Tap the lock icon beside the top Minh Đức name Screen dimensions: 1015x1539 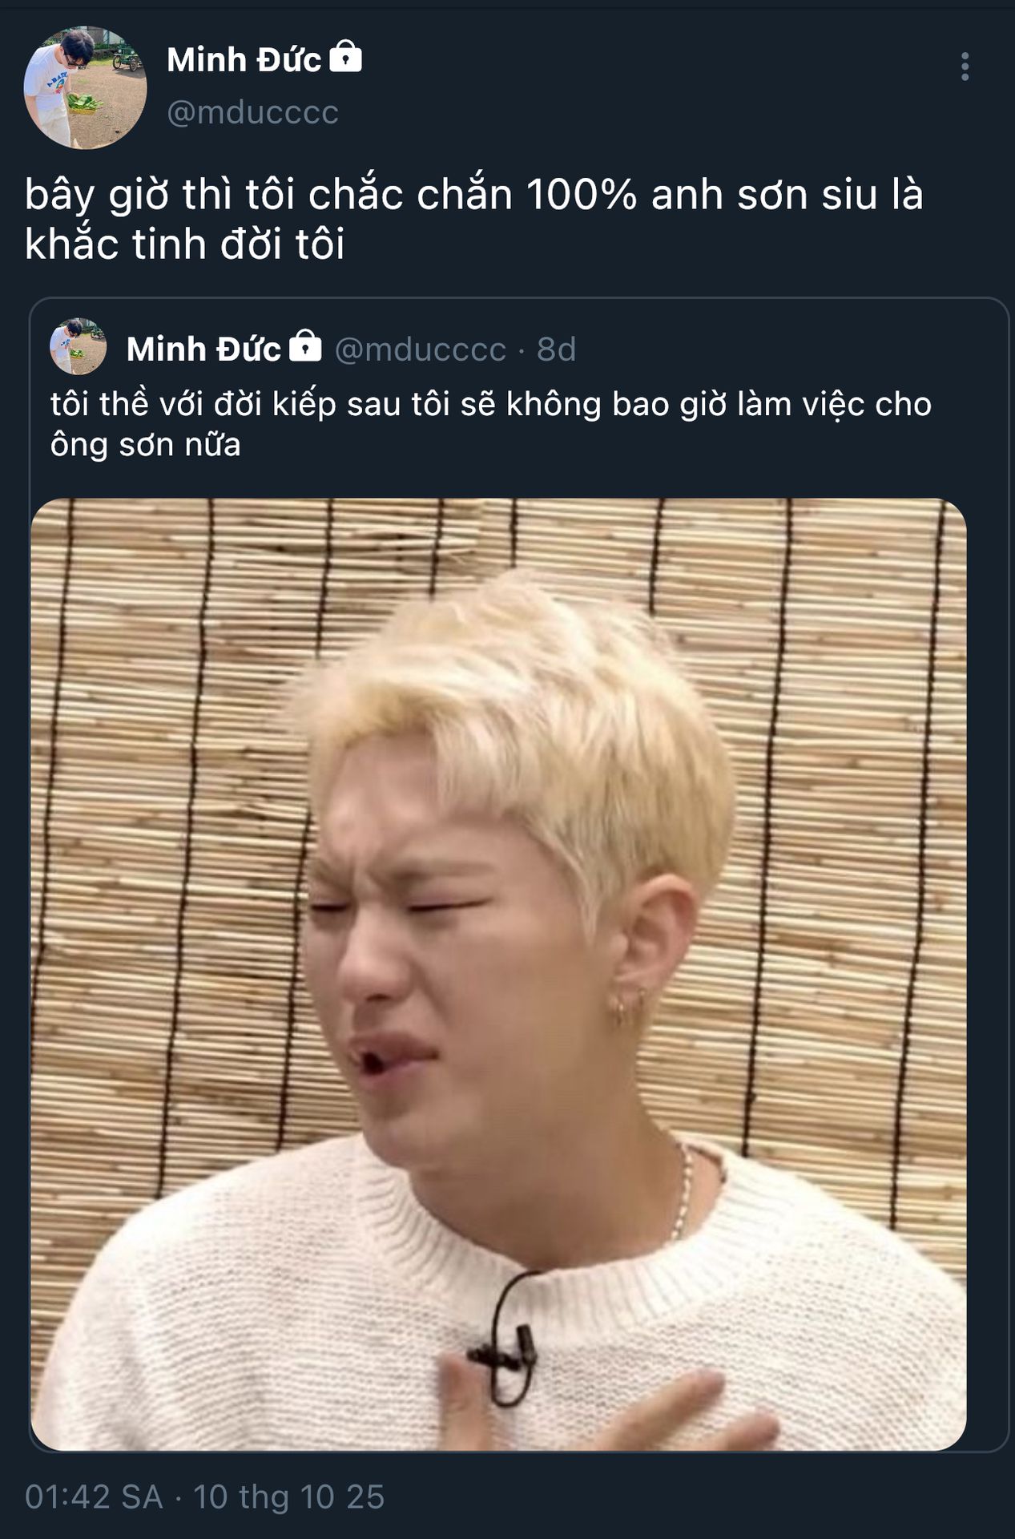pyautogui.click(x=346, y=58)
